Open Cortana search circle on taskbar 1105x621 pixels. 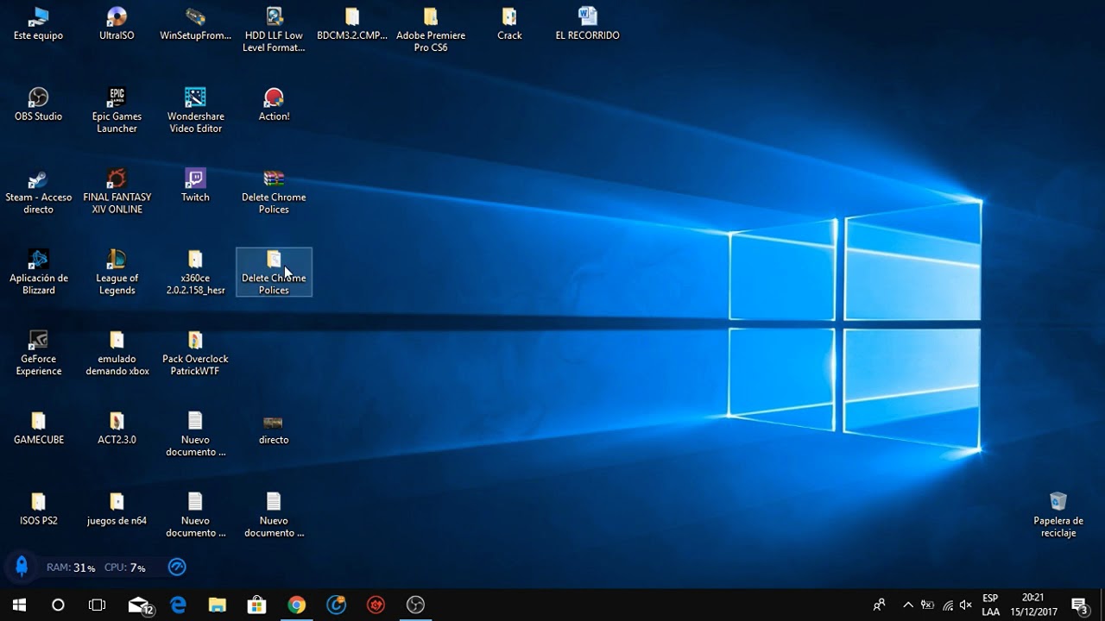(58, 605)
